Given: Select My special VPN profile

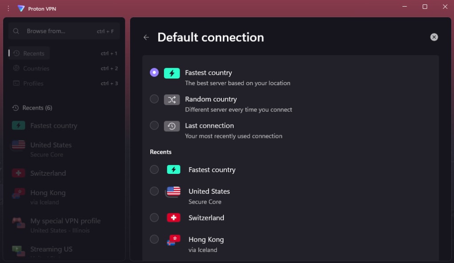Looking at the screenshot, I should click(64, 225).
